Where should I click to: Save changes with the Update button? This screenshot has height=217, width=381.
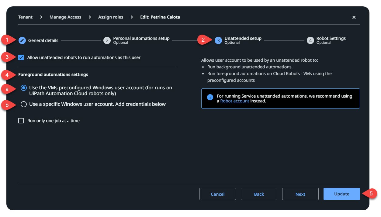341,194
